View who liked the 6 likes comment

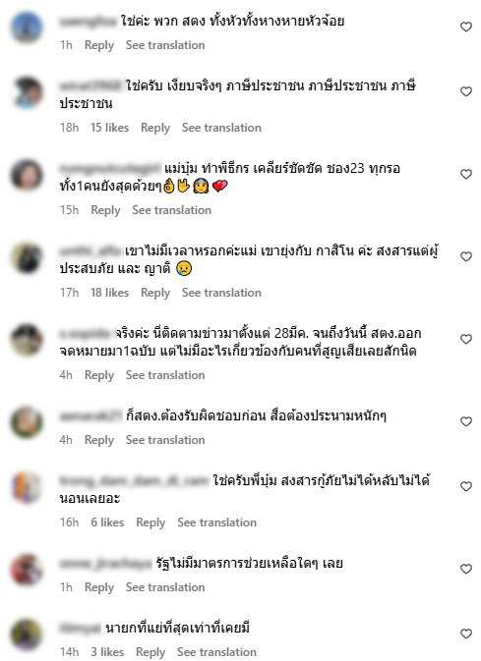107,523
